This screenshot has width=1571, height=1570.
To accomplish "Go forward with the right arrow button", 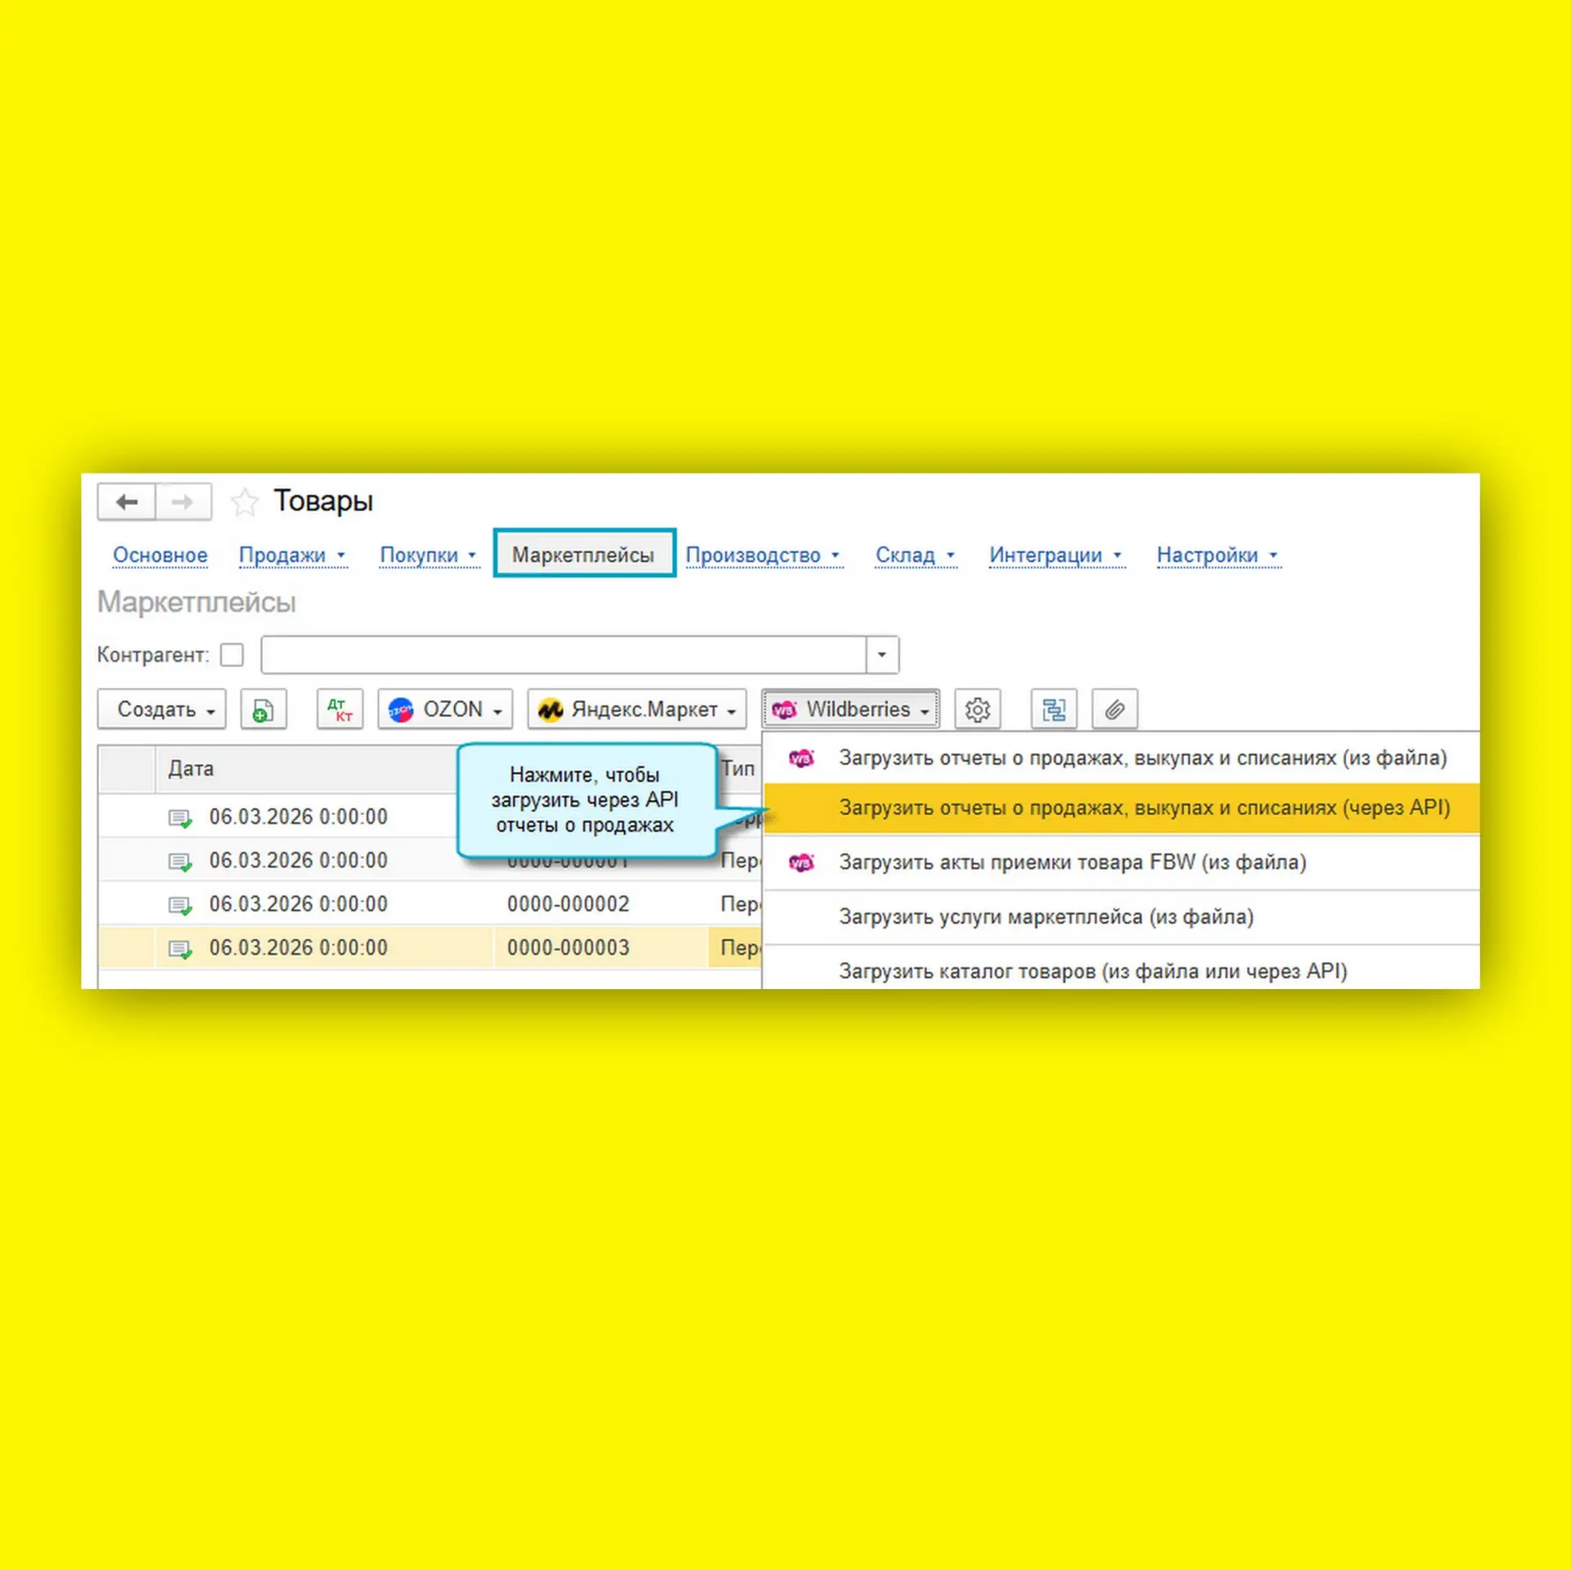I will coord(183,502).
